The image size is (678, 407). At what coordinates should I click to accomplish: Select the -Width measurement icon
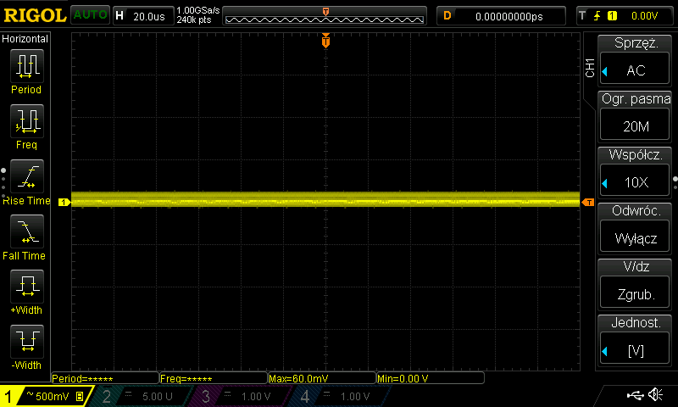coord(27,341)
